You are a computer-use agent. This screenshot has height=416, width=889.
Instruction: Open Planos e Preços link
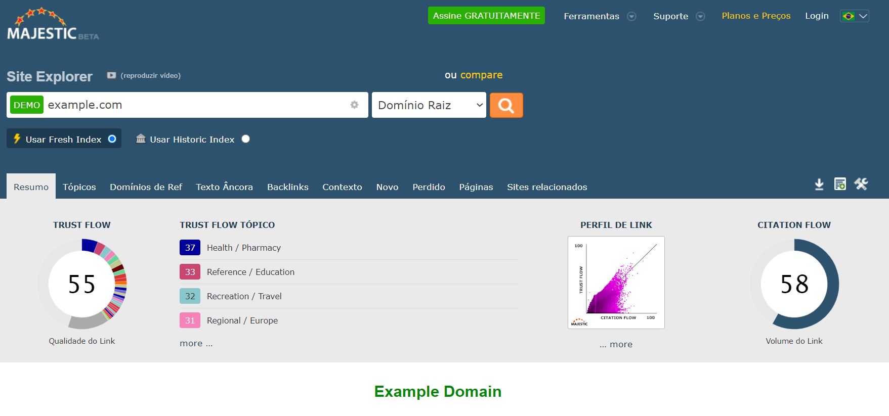coord(756,16)
